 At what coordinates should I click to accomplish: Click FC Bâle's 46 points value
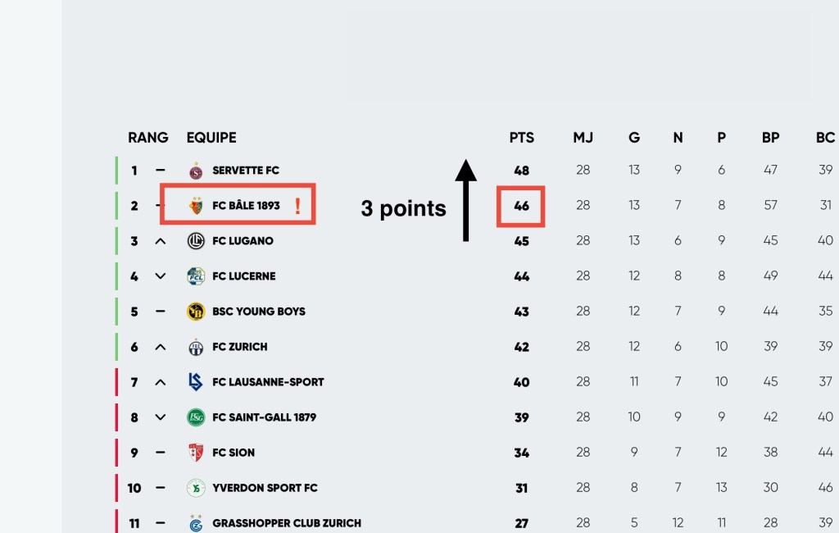click(x=521, y=206)
